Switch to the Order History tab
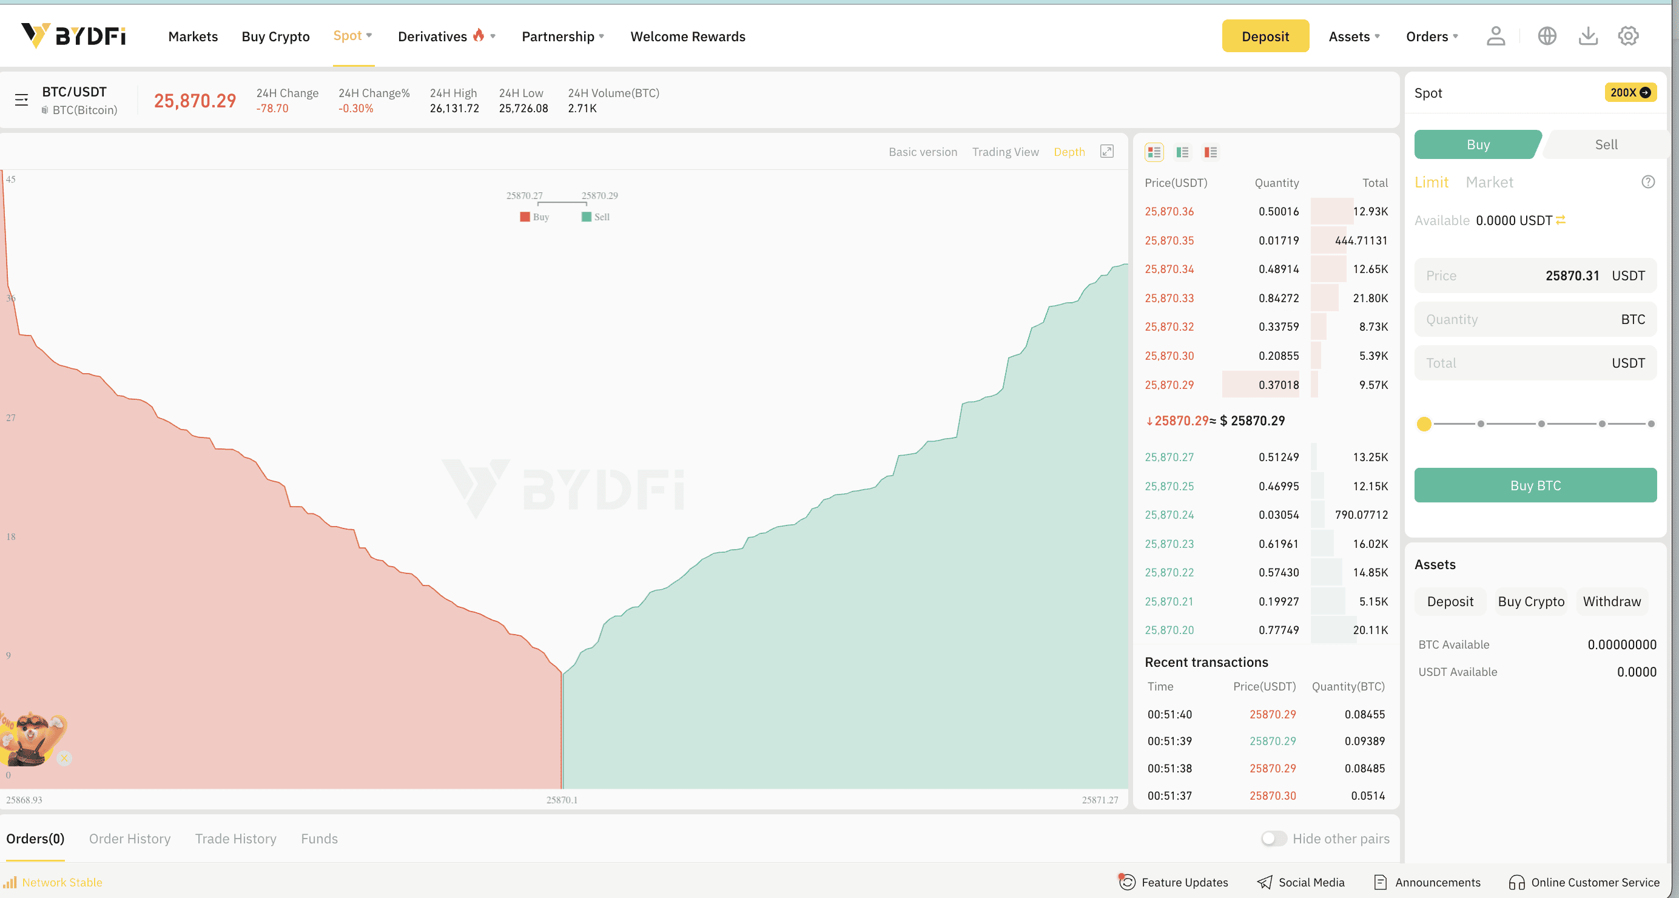Image resolution: width=1679 pixels, height=898 pixels. [130, 838]
